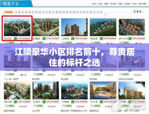Open the 金港国际 property thumbnail
The image size is (149, 114).
46,27
